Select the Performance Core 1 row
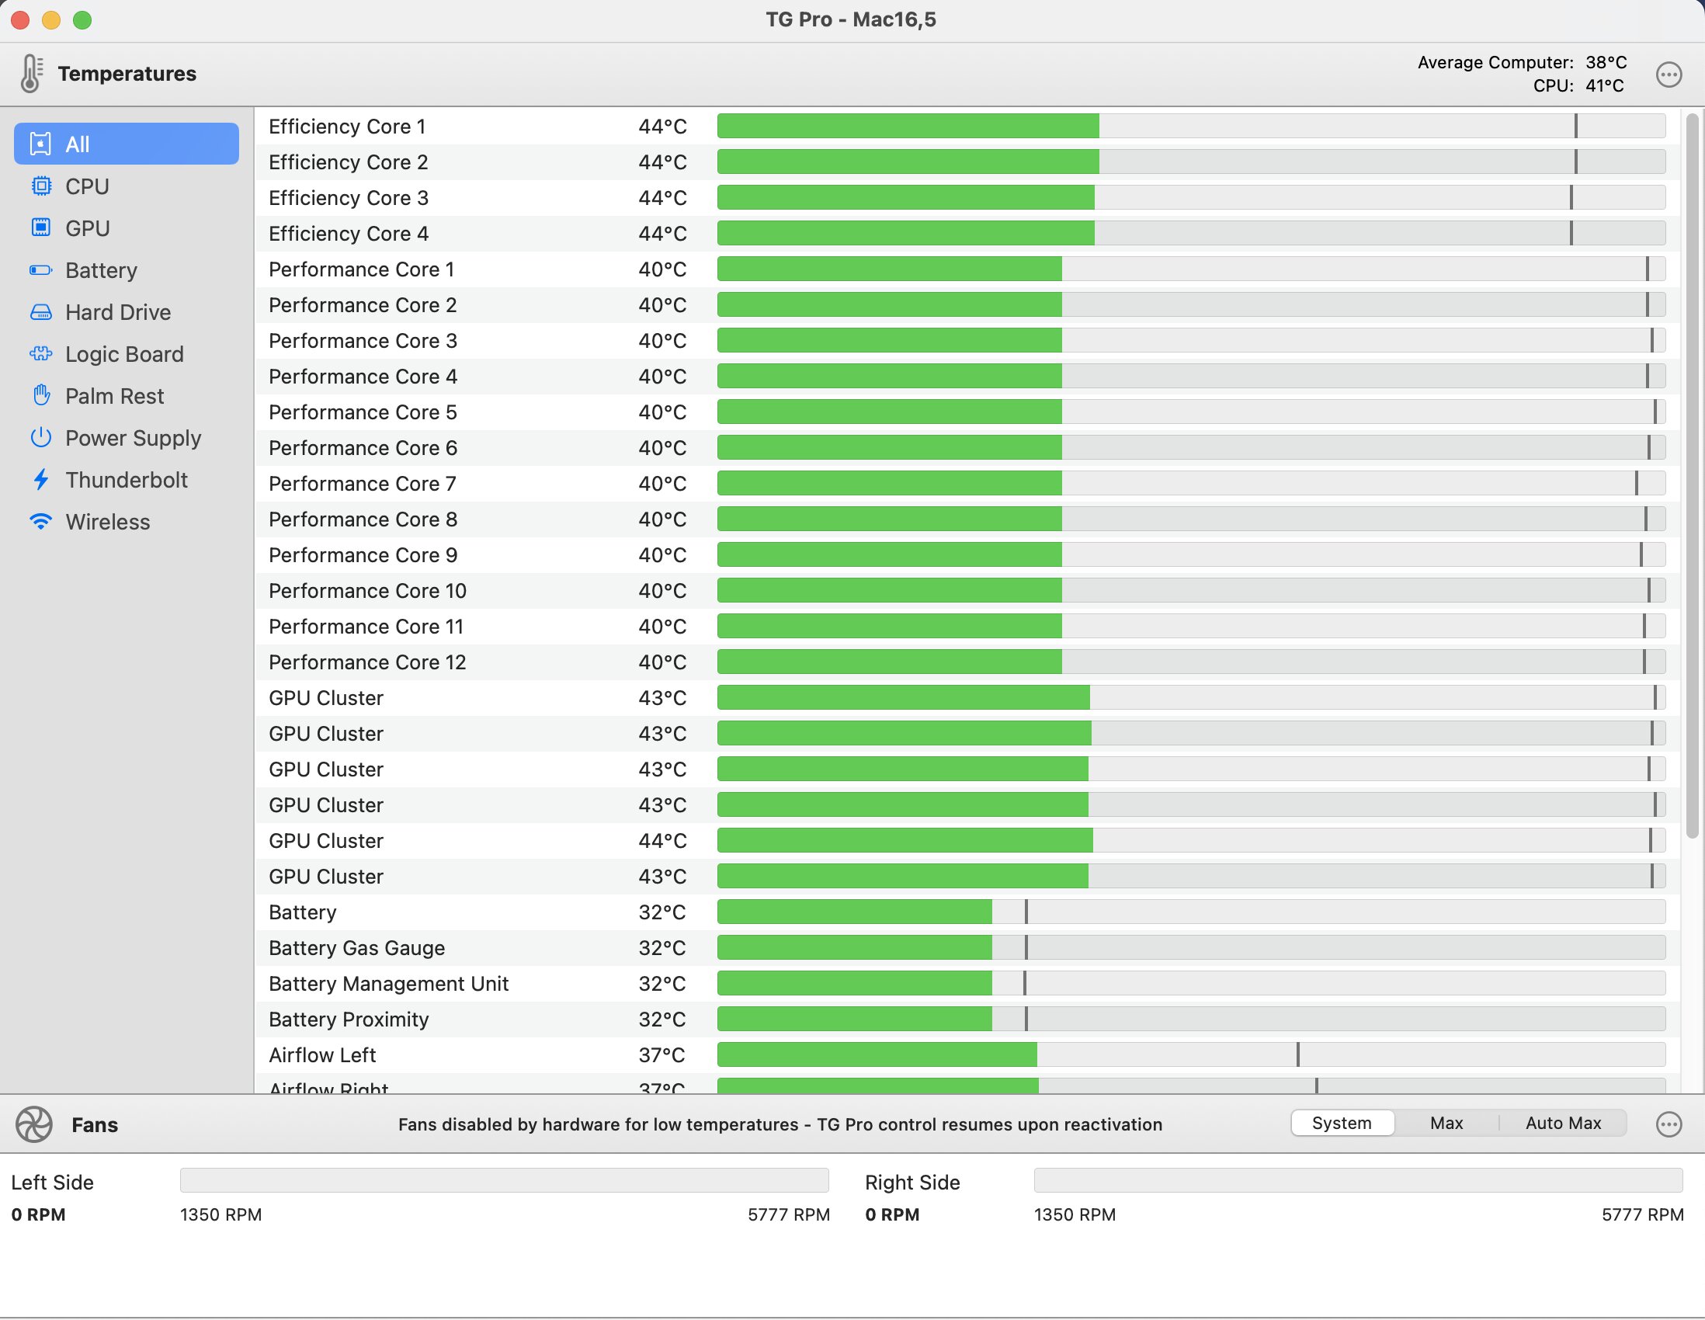 pyautogui.click(x=967, y=269)
